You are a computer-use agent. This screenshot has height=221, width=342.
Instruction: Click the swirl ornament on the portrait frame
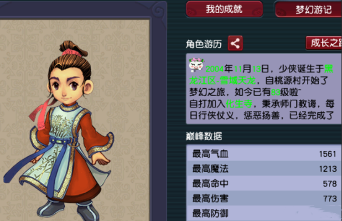point(158,10)
